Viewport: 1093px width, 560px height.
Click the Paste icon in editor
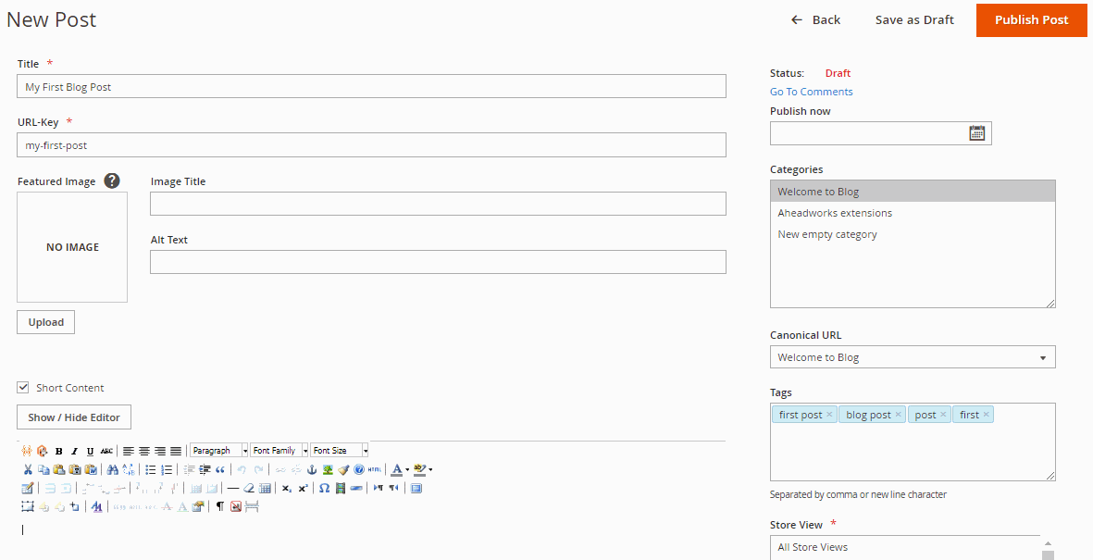(x=58, y=469)
